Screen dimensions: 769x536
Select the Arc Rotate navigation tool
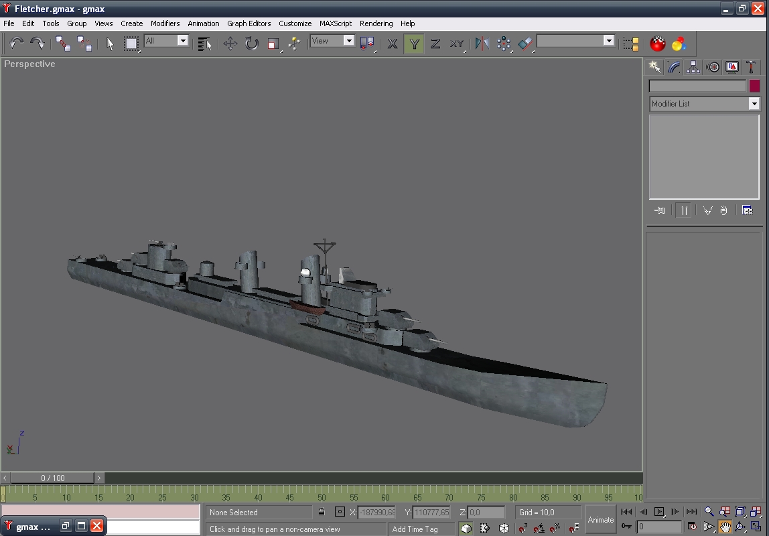(x=740, y=527)
